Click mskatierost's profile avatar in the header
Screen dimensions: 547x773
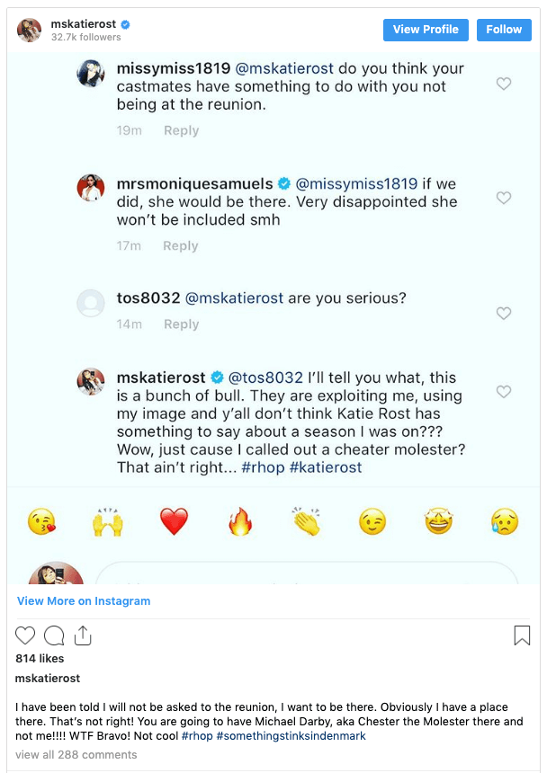tap(30, 30)
